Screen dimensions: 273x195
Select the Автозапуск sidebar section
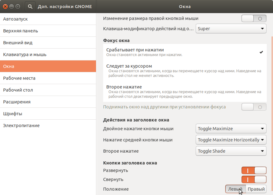tap(48, 19)
